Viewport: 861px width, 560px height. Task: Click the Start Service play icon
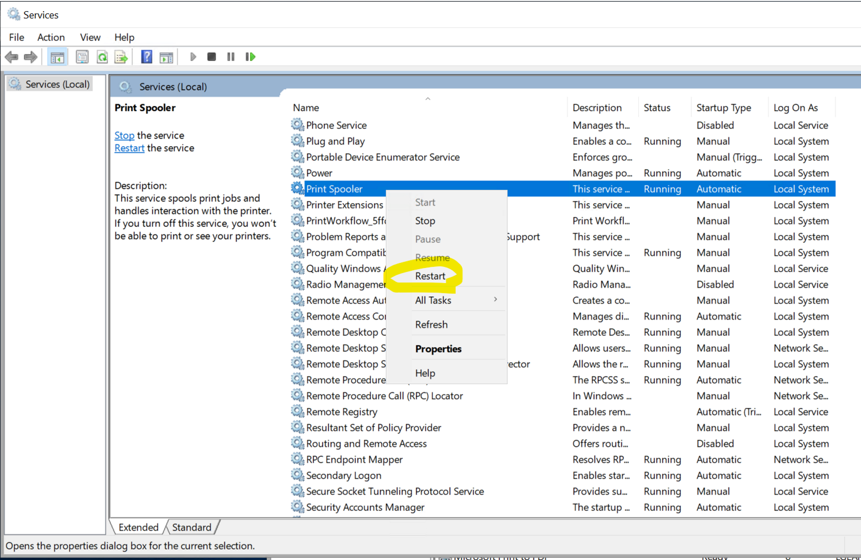(x=193, y=57)
